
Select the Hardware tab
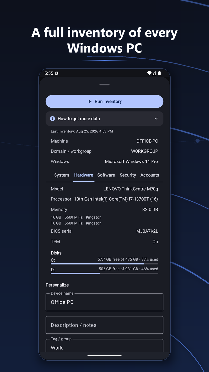[84, 175]
